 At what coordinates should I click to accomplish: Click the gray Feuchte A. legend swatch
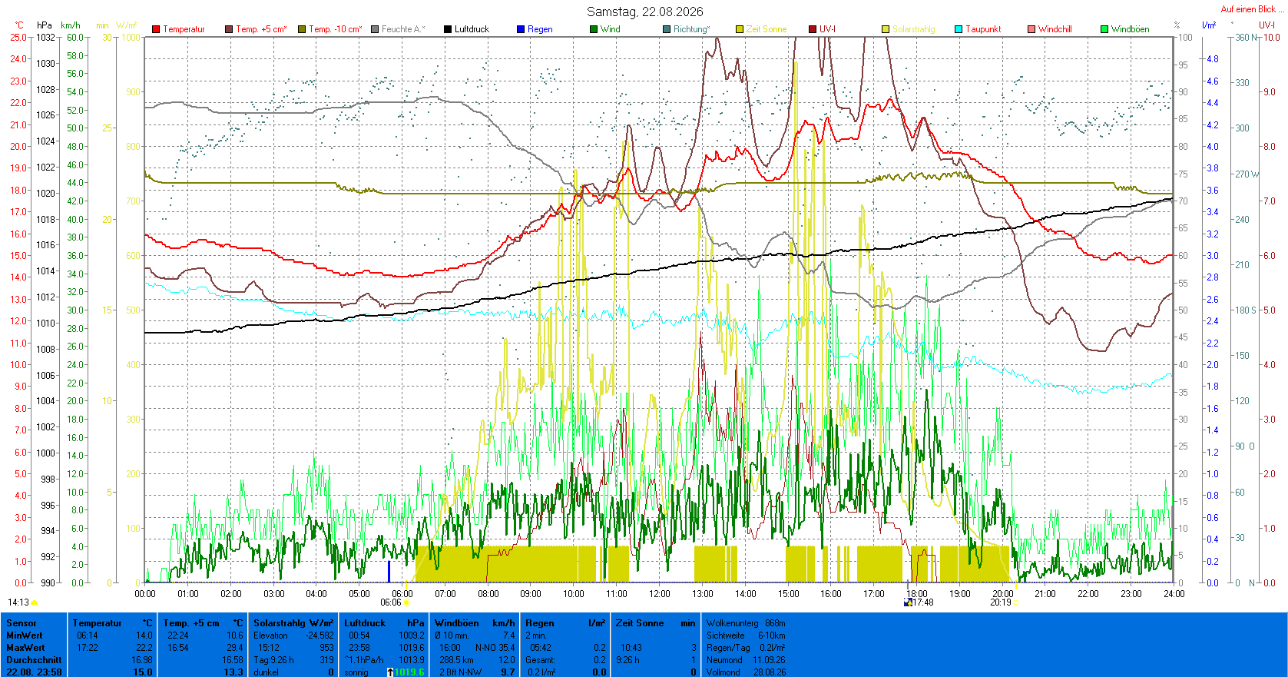375,29
